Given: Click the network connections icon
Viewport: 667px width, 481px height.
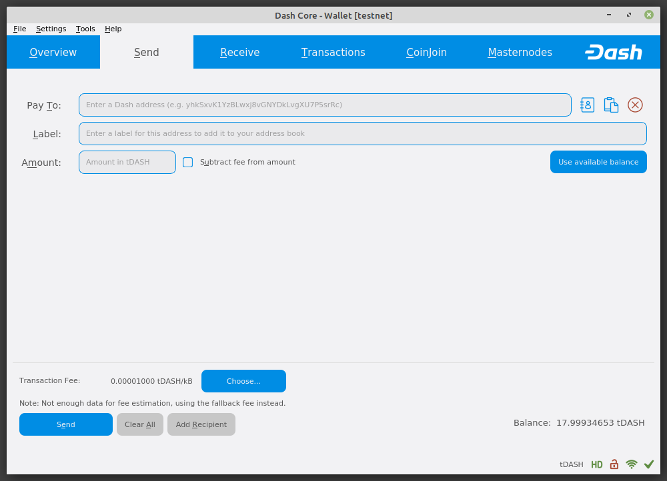Looking at the screenshot, I should 632,464.
